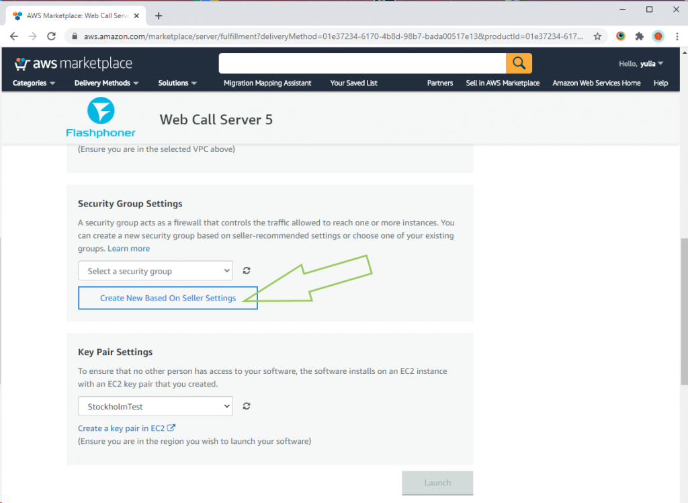Expand the Delivery Methods menu
Viewport: 688px width, 503px height.
coord(106,83)
